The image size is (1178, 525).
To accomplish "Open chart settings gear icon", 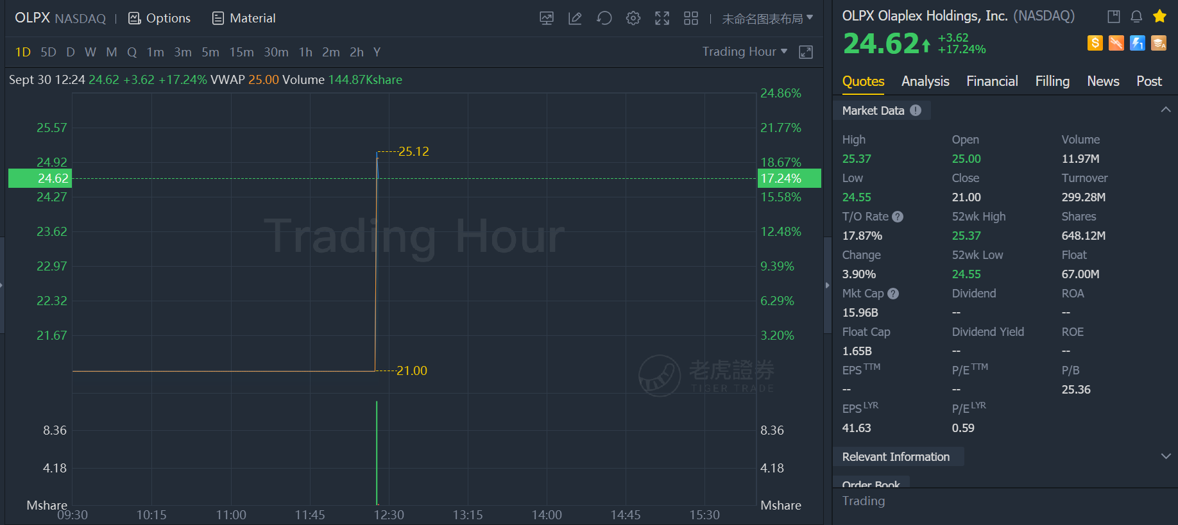I will tap(633, 19).
